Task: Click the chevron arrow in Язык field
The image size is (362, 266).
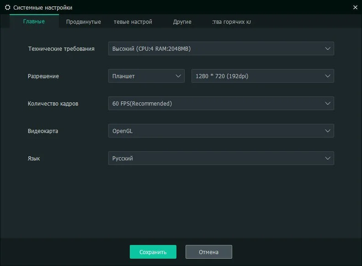Action: pyautogui.click(x=328, y=158)
